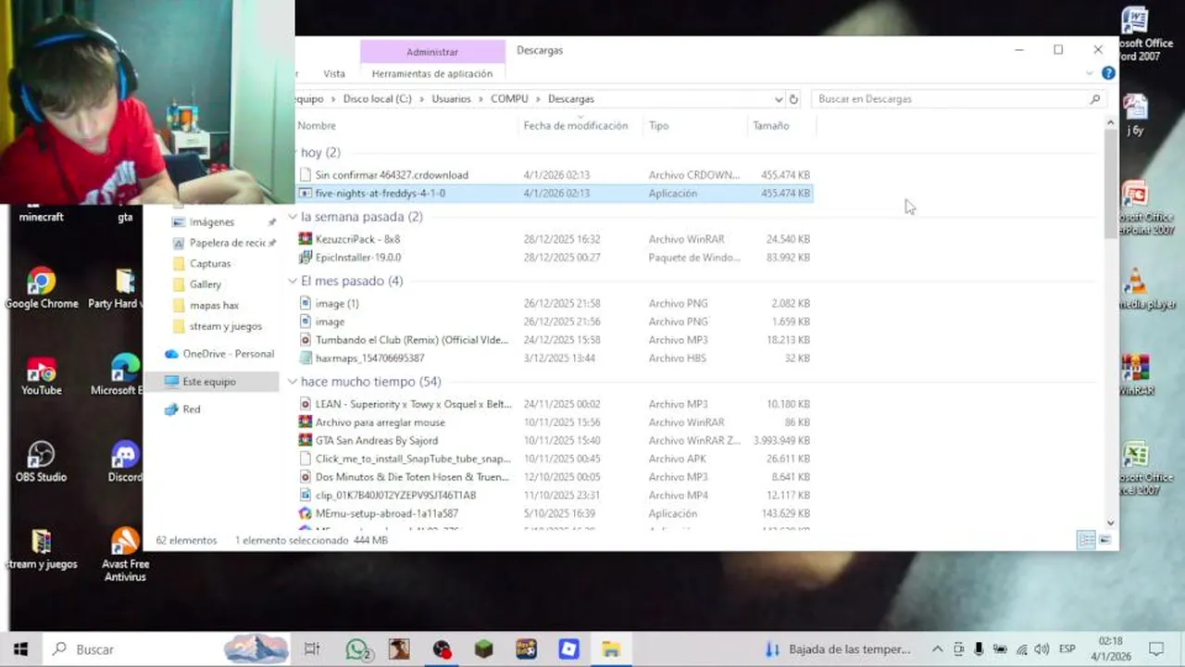
Task: Click the volume icon in system tray
Action: coord(1042,649)
